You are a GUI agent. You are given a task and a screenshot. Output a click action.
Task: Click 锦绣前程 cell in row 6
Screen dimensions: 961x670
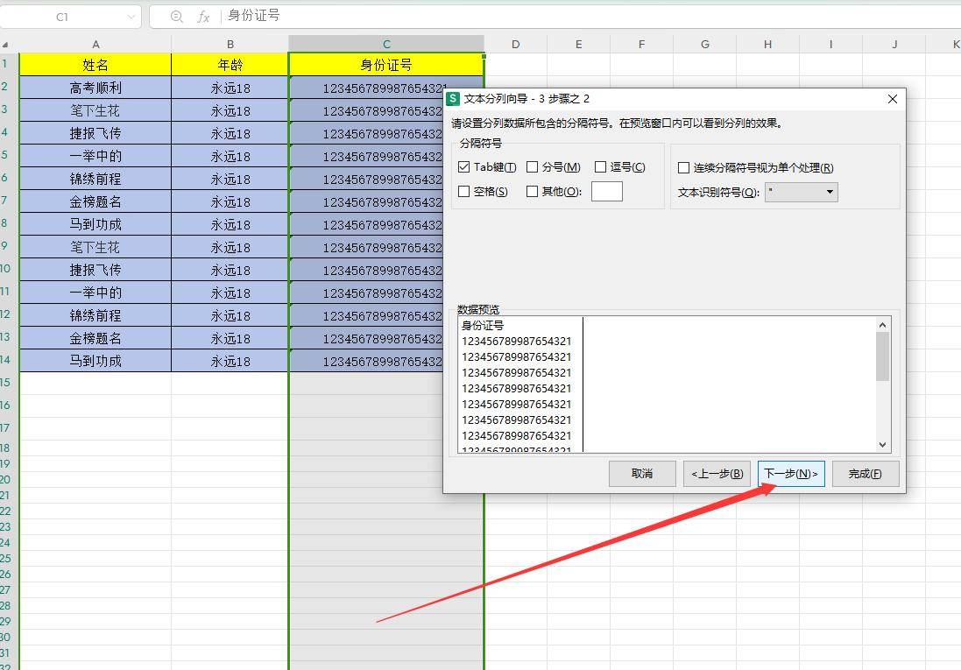pos(95,179)
